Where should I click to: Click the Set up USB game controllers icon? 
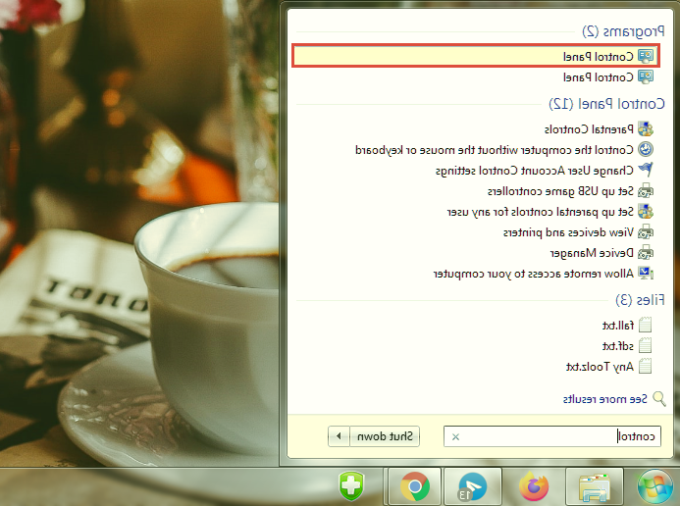pos(645,190)
